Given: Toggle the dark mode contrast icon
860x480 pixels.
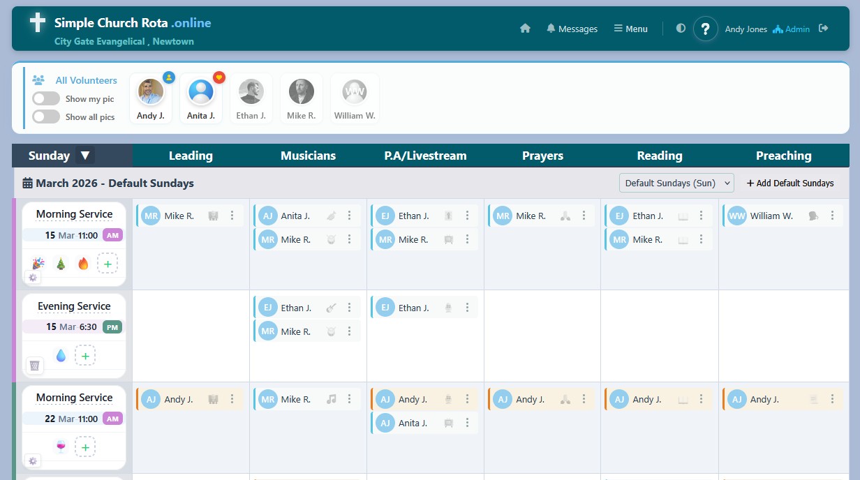Looking at the screenshot, I should click(681, 29).
